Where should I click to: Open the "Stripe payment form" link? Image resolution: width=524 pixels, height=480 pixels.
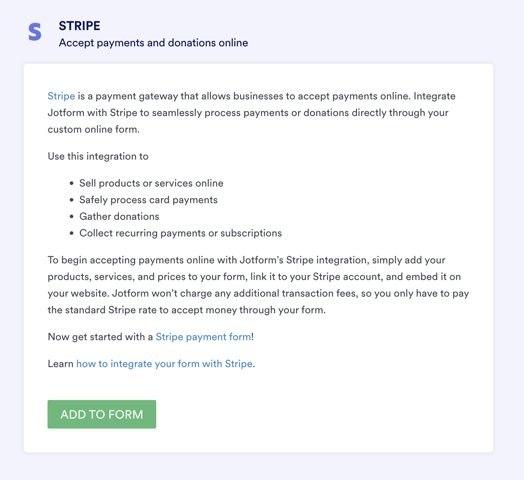tap(203, 337)
